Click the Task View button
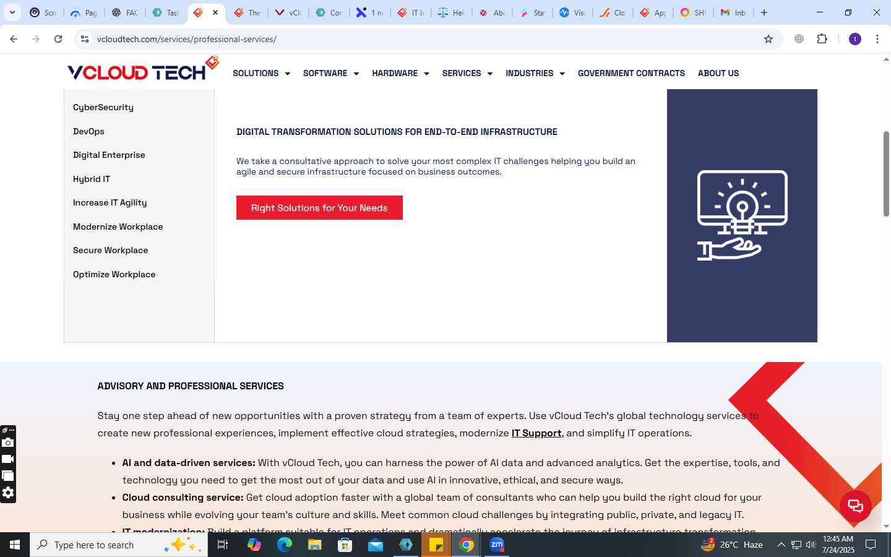This screenshot has height=557, width=891. point(223,545)
